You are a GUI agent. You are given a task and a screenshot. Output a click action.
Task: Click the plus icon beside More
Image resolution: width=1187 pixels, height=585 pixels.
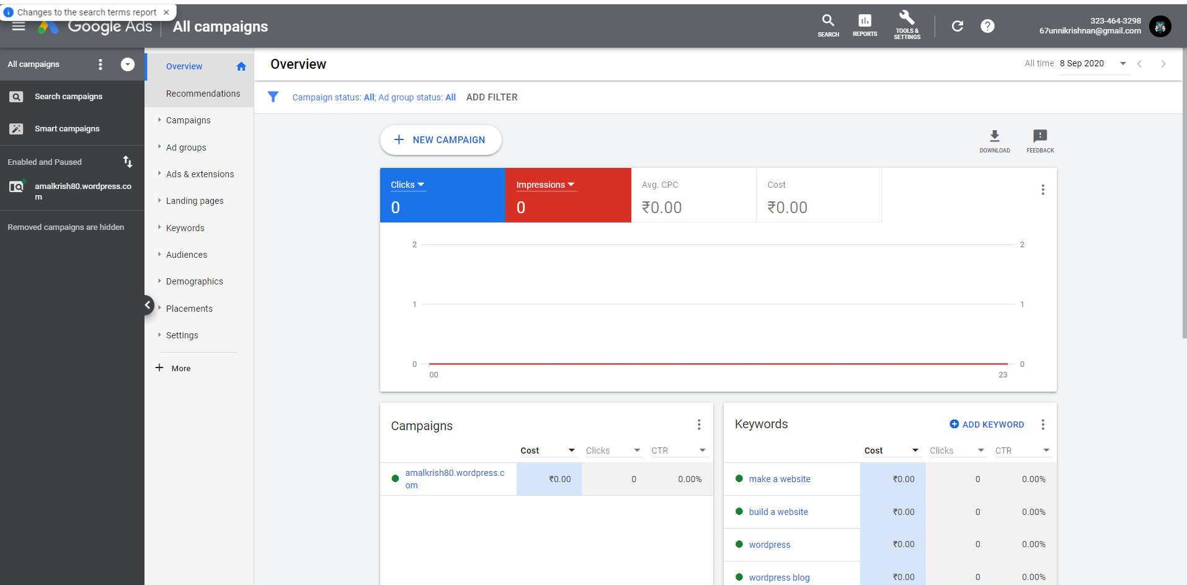click(159, 367)
